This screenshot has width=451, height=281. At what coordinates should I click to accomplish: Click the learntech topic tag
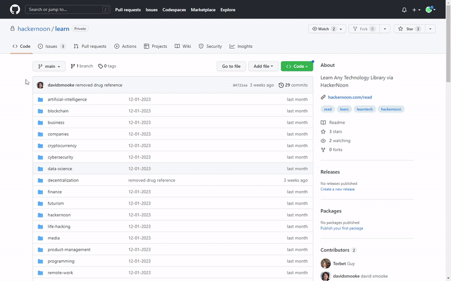click(x=364, y=109)
